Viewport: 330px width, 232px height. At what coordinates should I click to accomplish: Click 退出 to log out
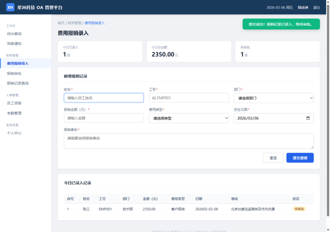316,8
